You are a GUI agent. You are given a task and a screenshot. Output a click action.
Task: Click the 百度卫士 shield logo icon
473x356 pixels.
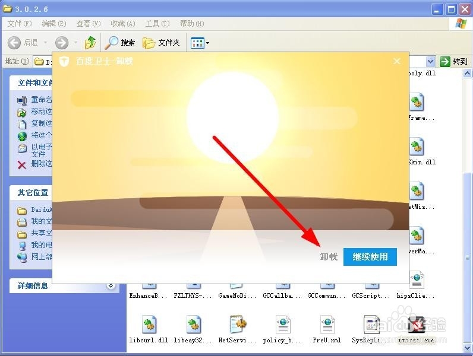point(64,61)
